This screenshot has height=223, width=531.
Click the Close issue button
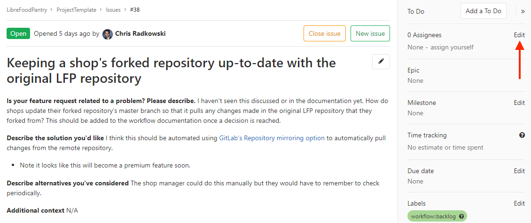tap(324, 33)
